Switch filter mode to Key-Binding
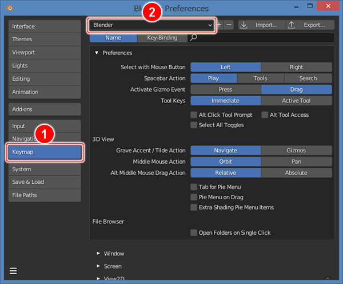The height and width of the screenshot is (284, 343). coord(162,38)
